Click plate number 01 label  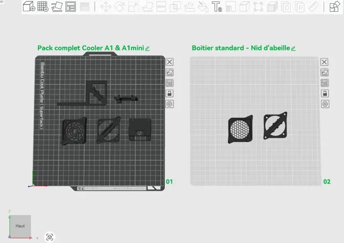169,182
